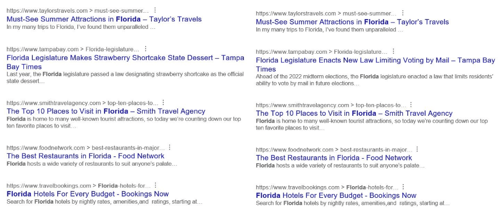Visit left-column Top 10 Places to Visit title
This screenshot has height=213, width=501.
(106, 111)
